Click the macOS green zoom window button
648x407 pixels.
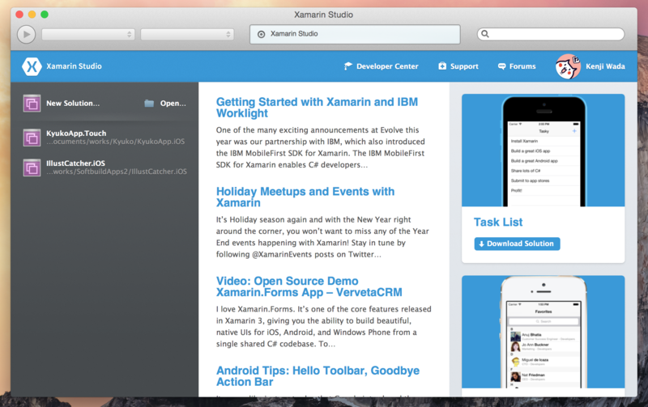(x=45, y=15)
